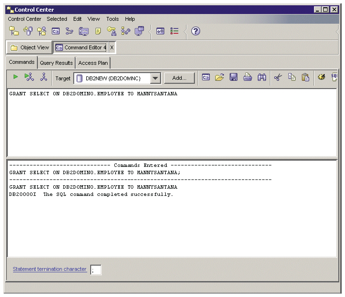Close the Command Editor 4 tab

[x=112, y=47]
